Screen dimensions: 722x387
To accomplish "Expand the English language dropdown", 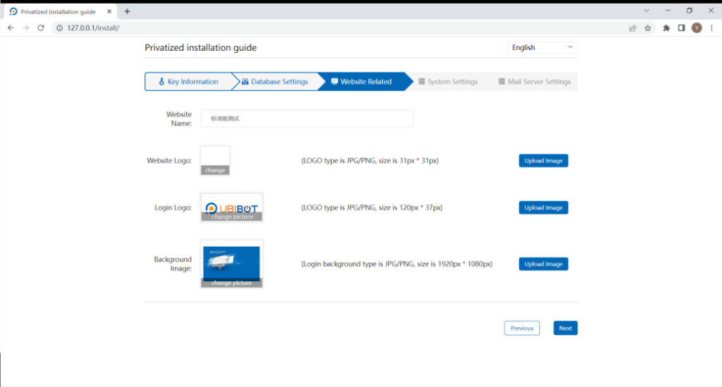I will pyautogui.click(x=541, y=47).
